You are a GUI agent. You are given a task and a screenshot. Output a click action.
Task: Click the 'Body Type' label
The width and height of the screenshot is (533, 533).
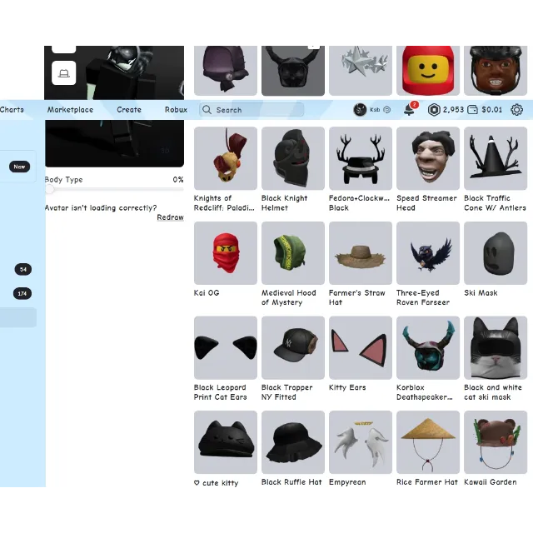(x=64, y=180)
